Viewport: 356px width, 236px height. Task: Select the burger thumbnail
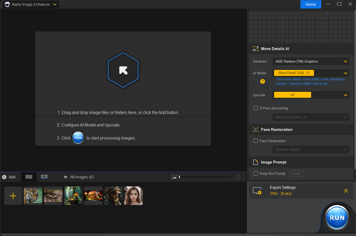(93, 196)
